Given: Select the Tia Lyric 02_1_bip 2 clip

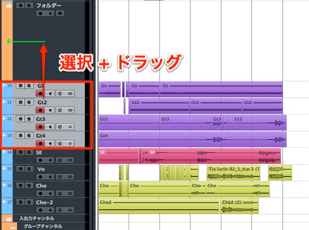Looking at the screenshot, I should click(x=234, y=173).
